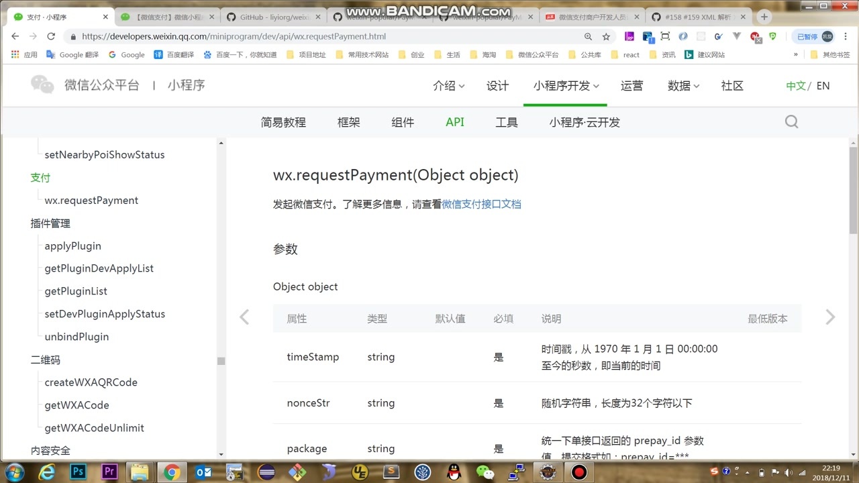Image resolution: width=859 pixels, height=483 pixels.
Task: Switch language to EN
Action: click(x=823, y=85)
